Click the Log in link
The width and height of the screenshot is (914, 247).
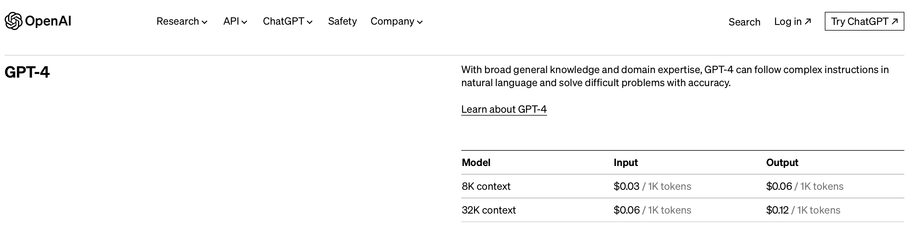[788, 22]
